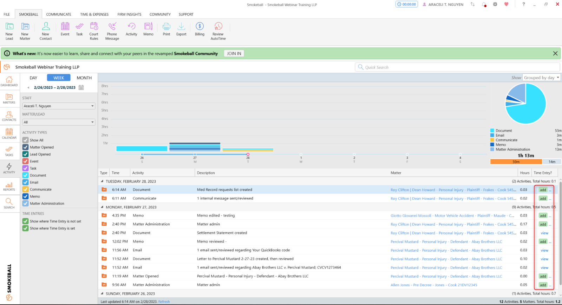Open notifications bell icon
The height and width of the screenshot is (305, 562).
point(484,5)
